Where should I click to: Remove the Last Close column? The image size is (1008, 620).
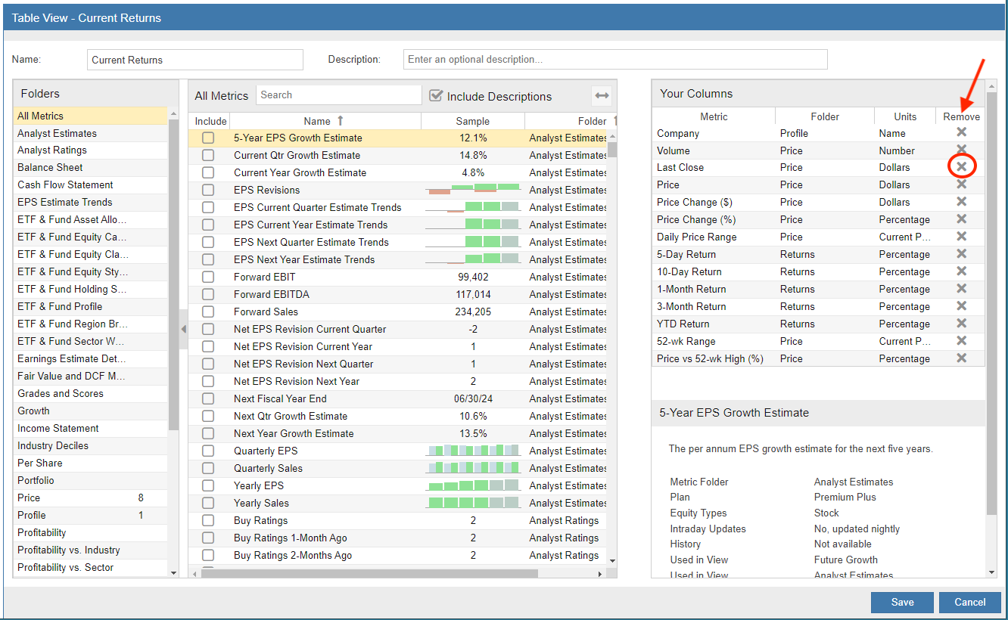[961, 167]
